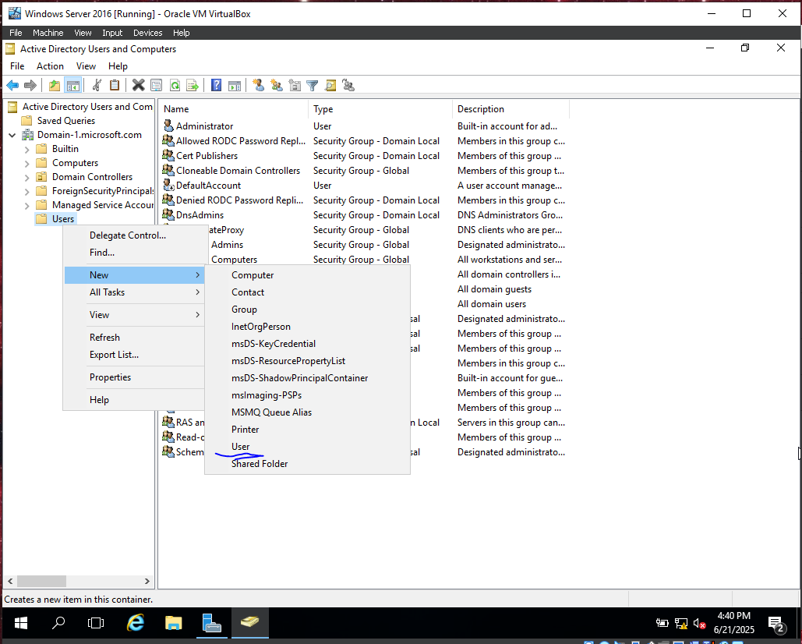This screenshot has width=802, height=644.
Task: Select User in New submenu
Action: click(307, 447)
